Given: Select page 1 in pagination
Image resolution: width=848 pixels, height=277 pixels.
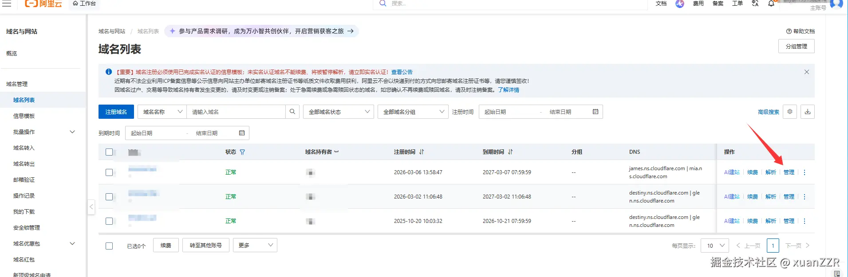Looking at the screenshot, I should click(773, 246).
